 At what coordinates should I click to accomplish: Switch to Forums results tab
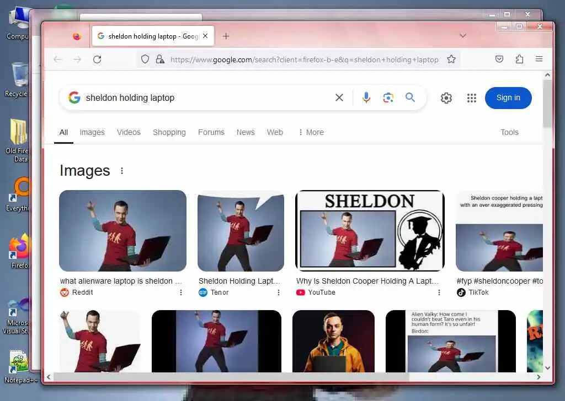tap(211, 132)
